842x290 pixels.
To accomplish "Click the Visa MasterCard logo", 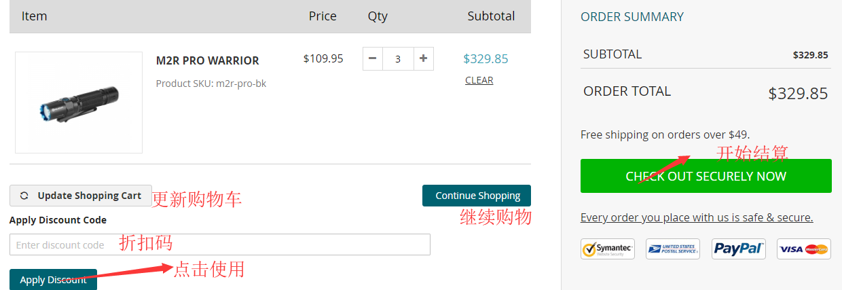I will pyautogui.click(x=804, y=249).
